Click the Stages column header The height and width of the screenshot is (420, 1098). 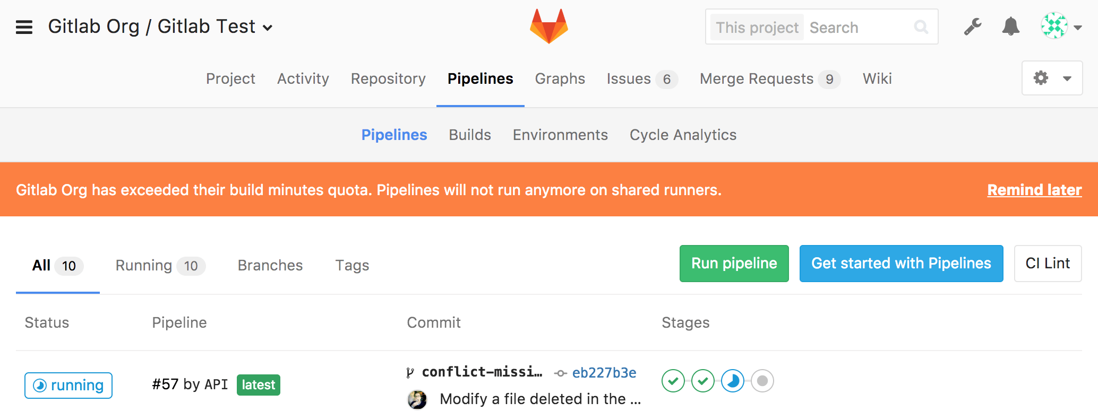pos(685,322)
